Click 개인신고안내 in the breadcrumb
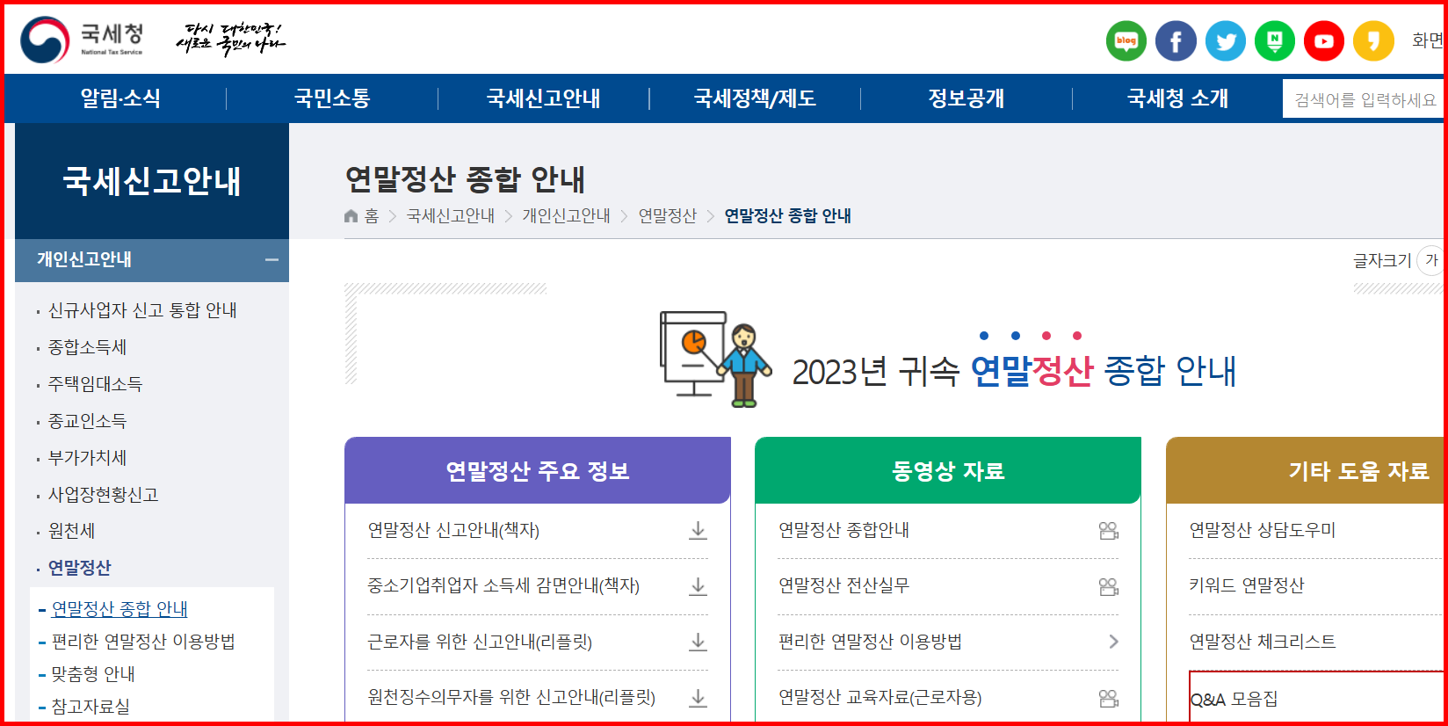 tap(566, 216)
